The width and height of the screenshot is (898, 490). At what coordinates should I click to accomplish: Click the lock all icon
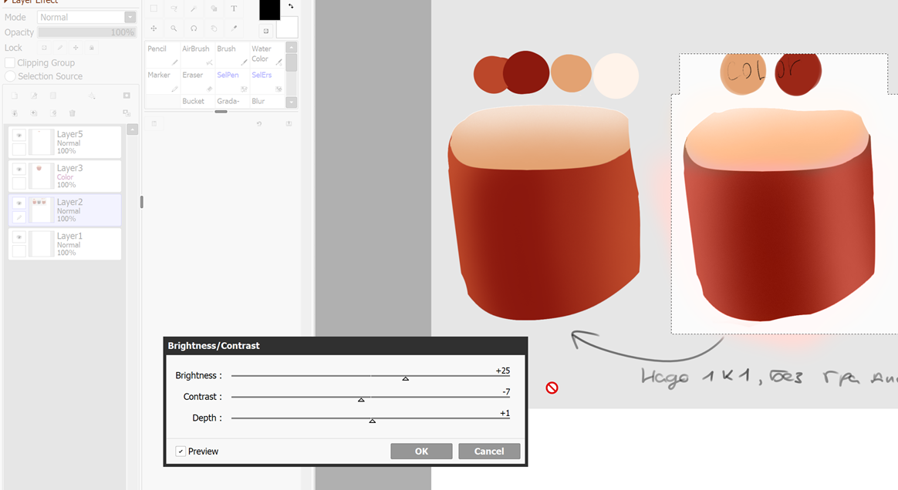pos(91,48)
